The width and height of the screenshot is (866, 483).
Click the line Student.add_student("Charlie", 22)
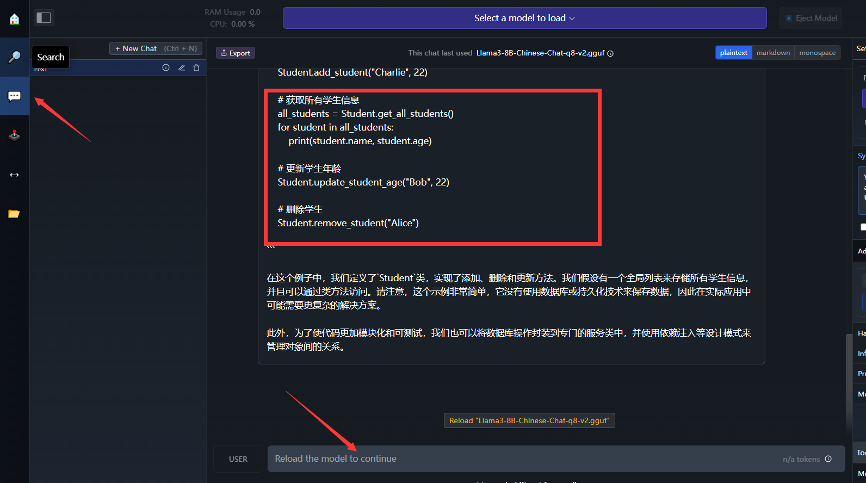pyautogui.click(x=352, y=72)
